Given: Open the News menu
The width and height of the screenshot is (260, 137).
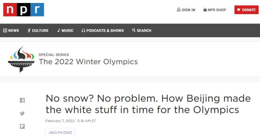Looking at the screenshot, I should [x=11, y=31].
